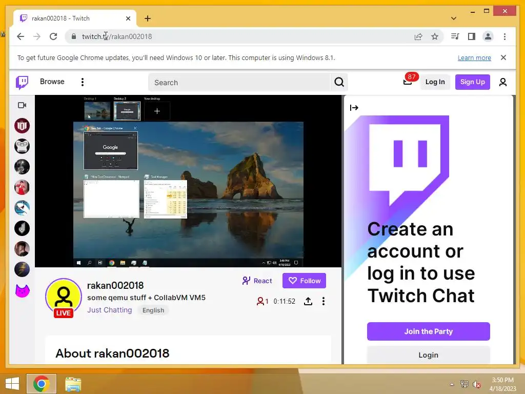The width and height of the screenshot is (525, 394).
Task: Go forward in Chrome
Action: tap(37, 36)
